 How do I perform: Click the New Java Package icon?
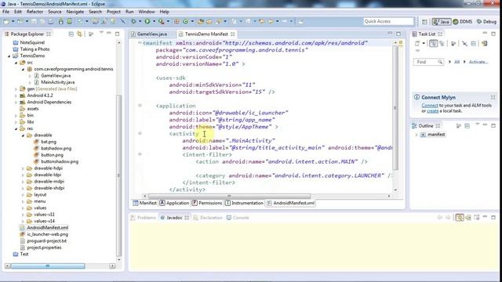tap(176, 21)
